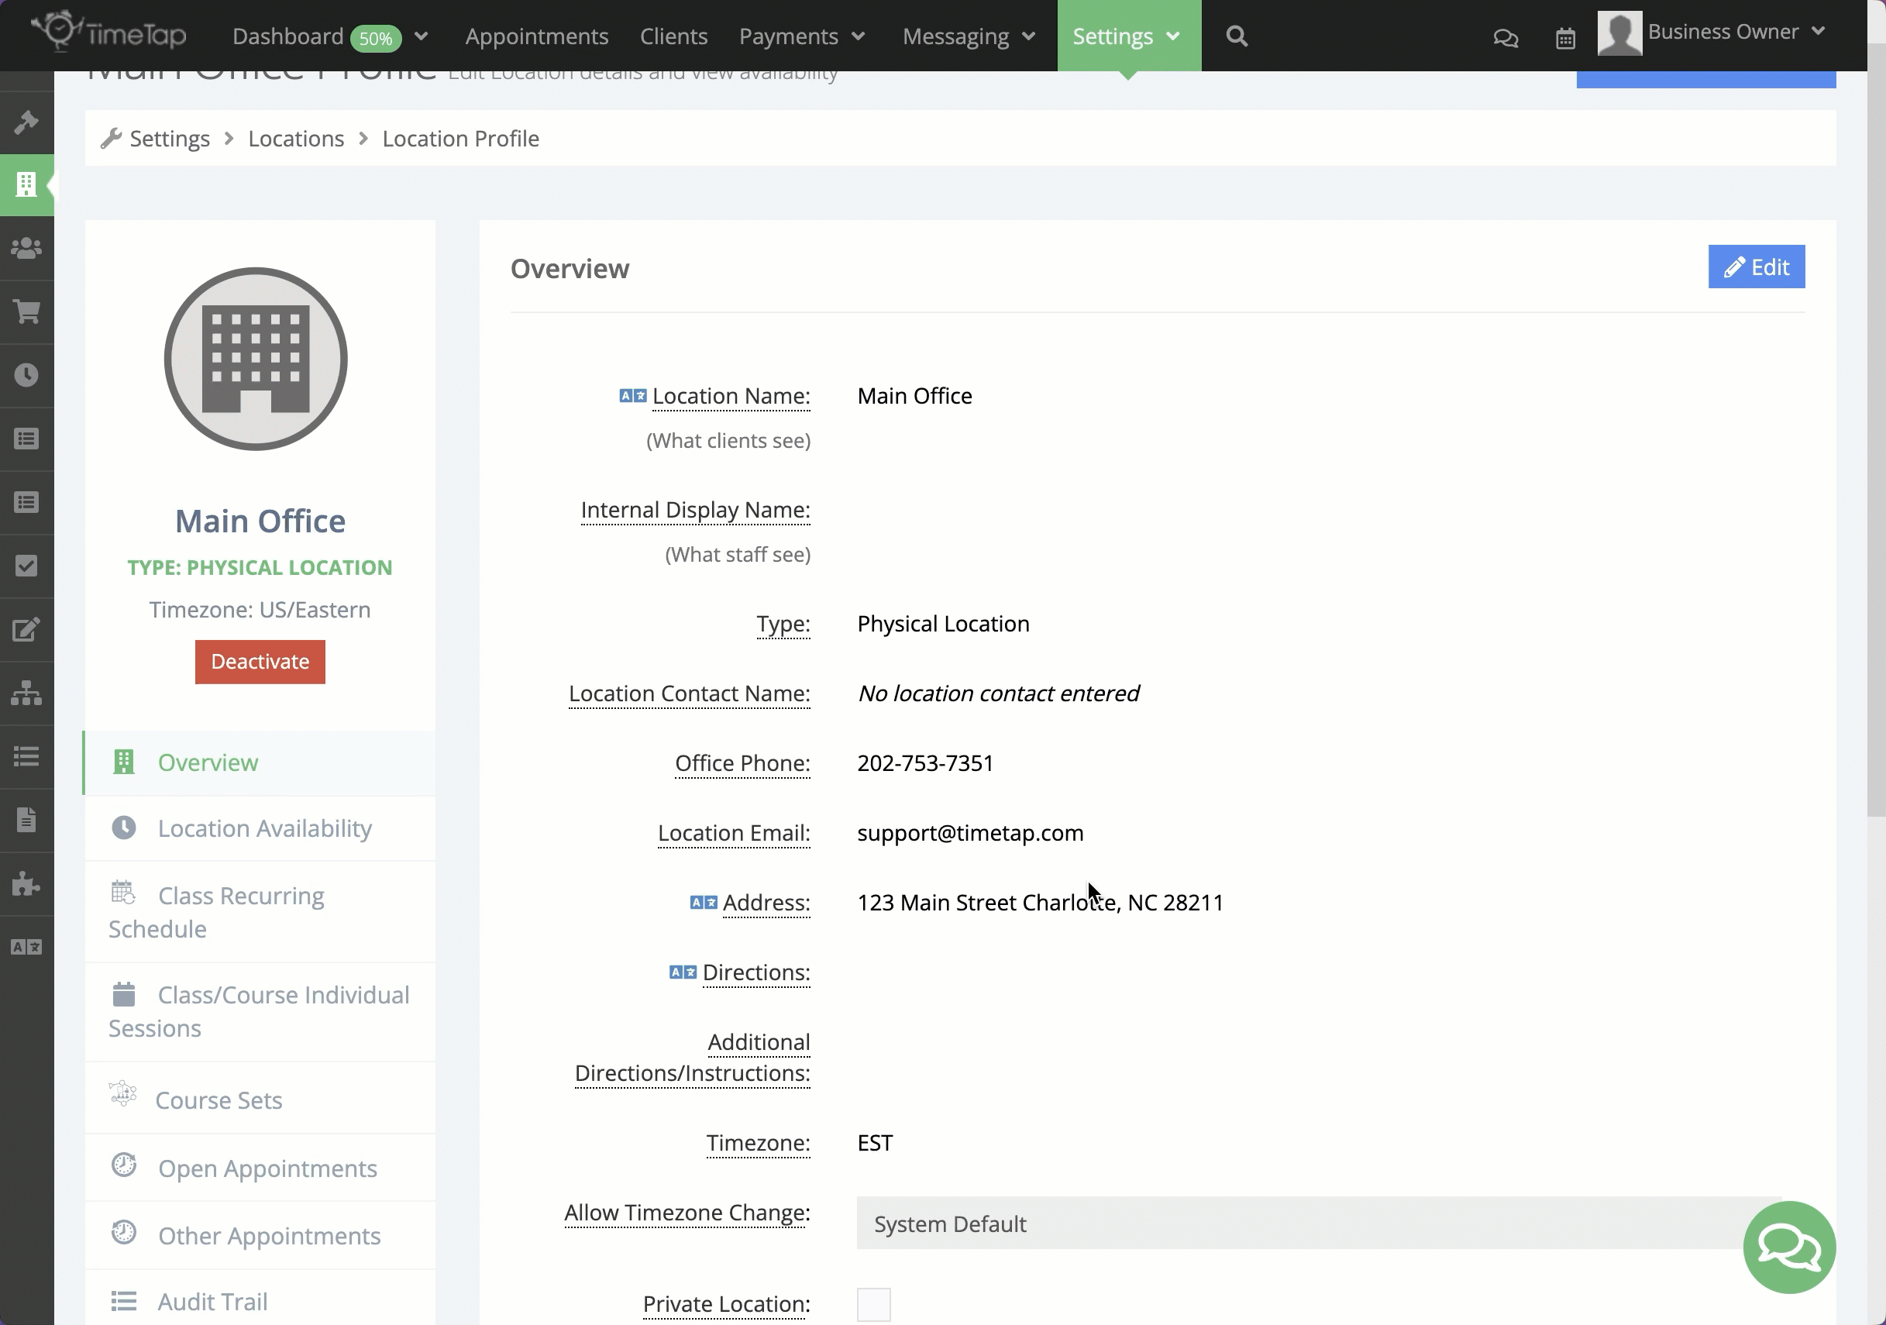Open the messages chat bubbles icon in top bar
Image resolution: width=1886 pixels, height=1325 pixels.
click(x=1505, y=38)
